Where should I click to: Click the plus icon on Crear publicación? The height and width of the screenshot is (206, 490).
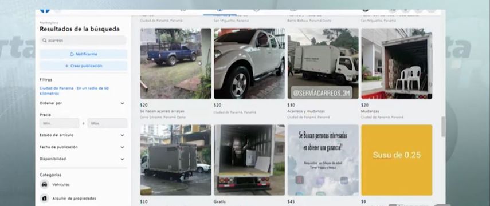(66, 66)
